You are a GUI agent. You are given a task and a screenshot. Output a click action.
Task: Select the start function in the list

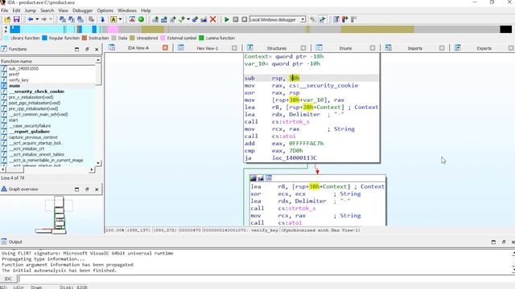click(13, 120)
